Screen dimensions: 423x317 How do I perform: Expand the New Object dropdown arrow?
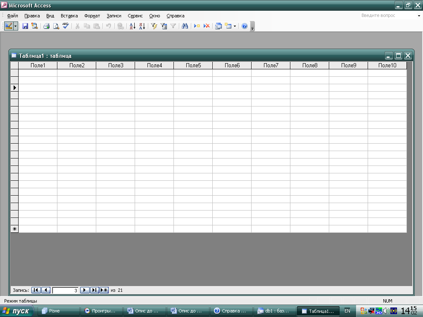tap(235, 26)
